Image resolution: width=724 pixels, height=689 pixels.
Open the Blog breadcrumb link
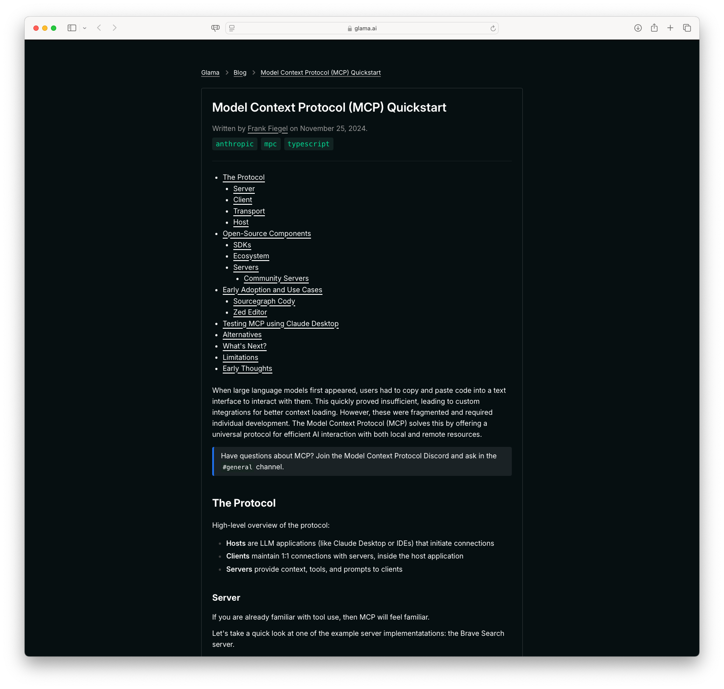click(240, 73)
